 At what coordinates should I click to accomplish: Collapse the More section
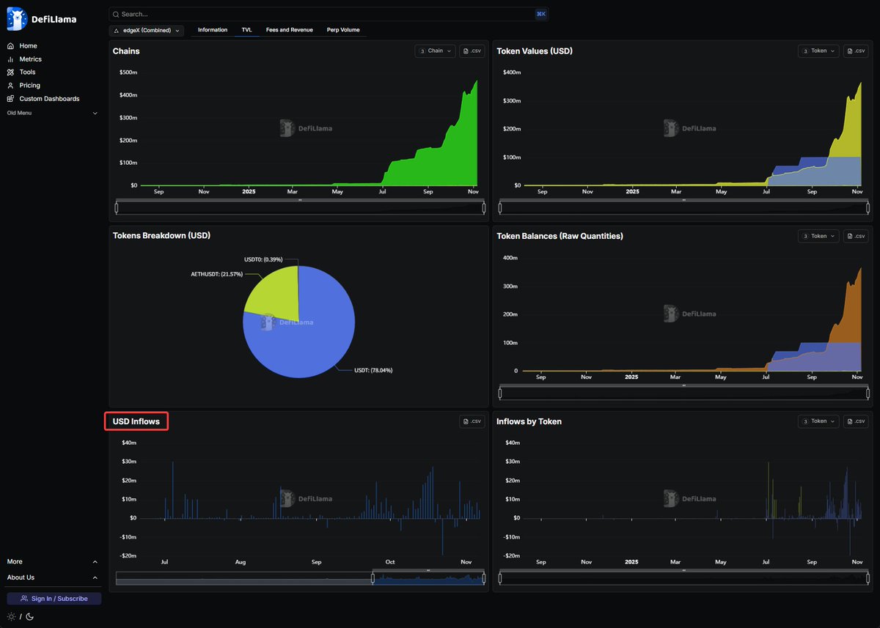pyautogui.click(x=52, y=561)
